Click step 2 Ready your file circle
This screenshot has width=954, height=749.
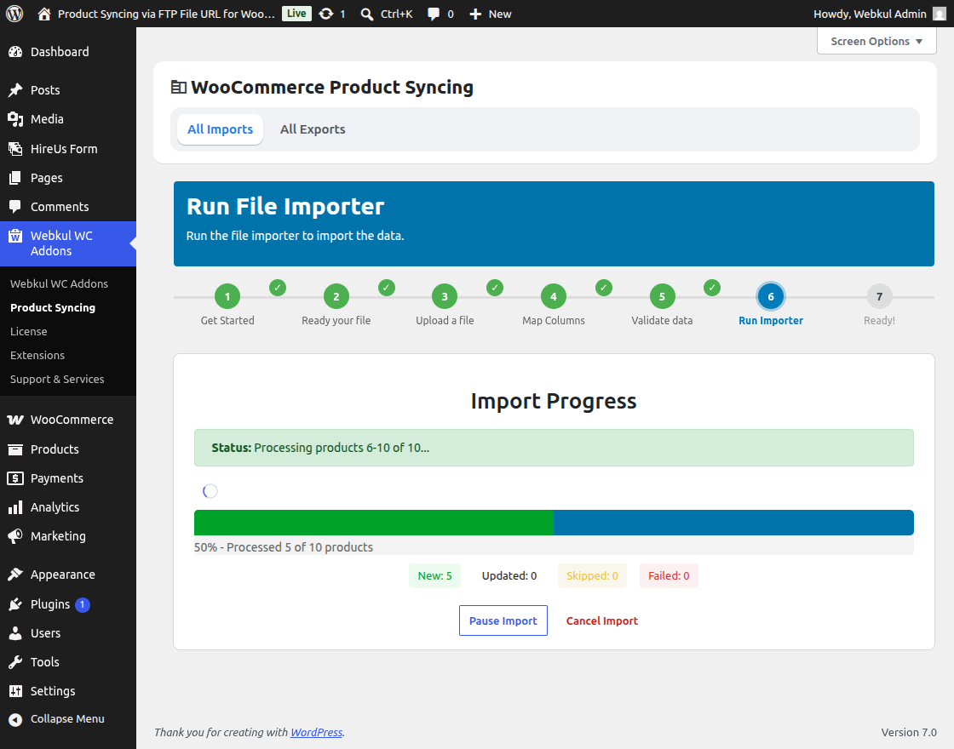coord(336,297)
